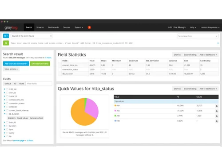The height and width of the screenshot is (166, 222).
Task: Stop reloading the Field Statistics panel
Action: click(190, 55)
